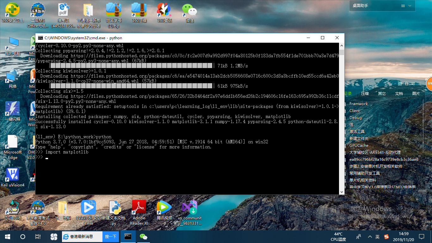Click the orange 89 floating ball
The image size is (432, 243).
coord(429,84)
